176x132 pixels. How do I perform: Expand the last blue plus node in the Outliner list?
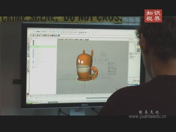33,63
